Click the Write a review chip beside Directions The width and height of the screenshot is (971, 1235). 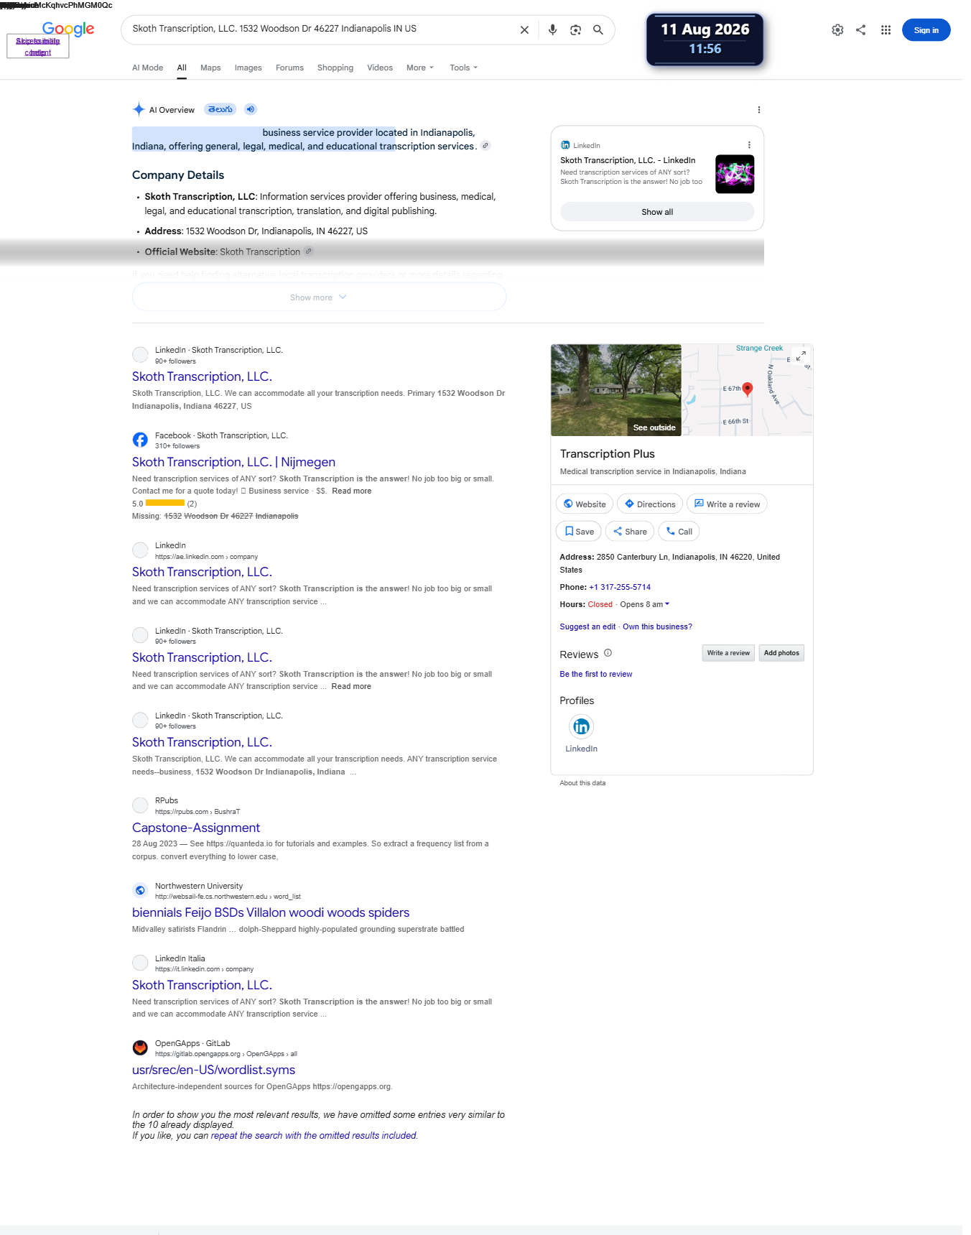pyautogui.click(x=727, y=504)
